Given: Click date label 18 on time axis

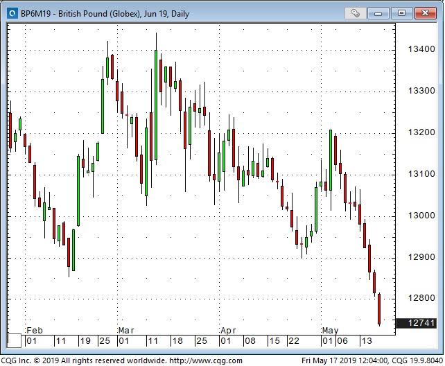Looking at the screenshot, I should (177, 341).
